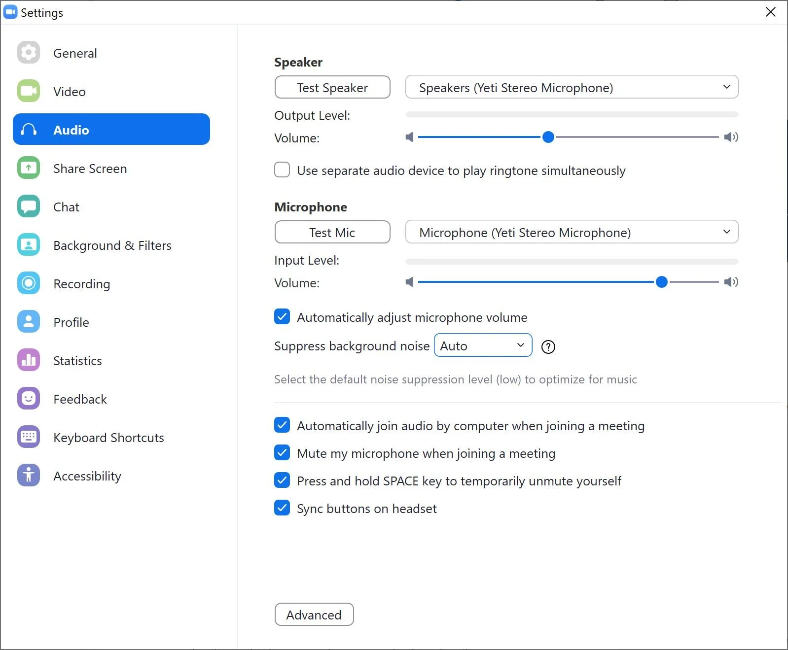
Task: Open Advanced audio settings
Action: pos(314,615)
